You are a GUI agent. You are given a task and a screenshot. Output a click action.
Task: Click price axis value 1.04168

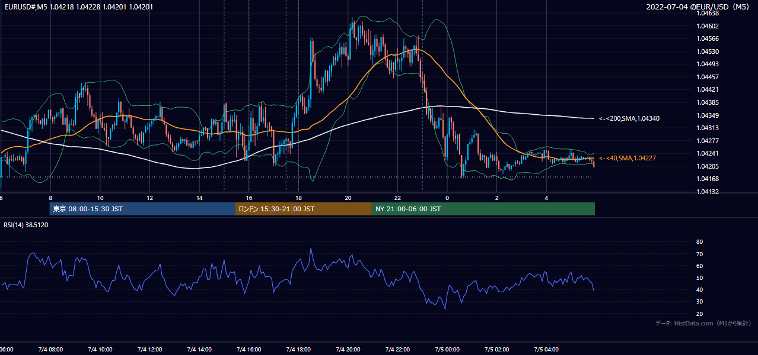(x=708, y=179)
